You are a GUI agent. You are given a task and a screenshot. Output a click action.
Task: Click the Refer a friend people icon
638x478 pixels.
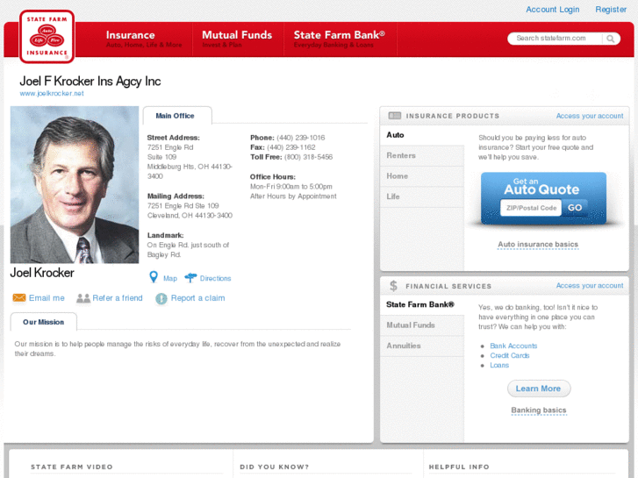pyautogui.click(x=83, y=298)
